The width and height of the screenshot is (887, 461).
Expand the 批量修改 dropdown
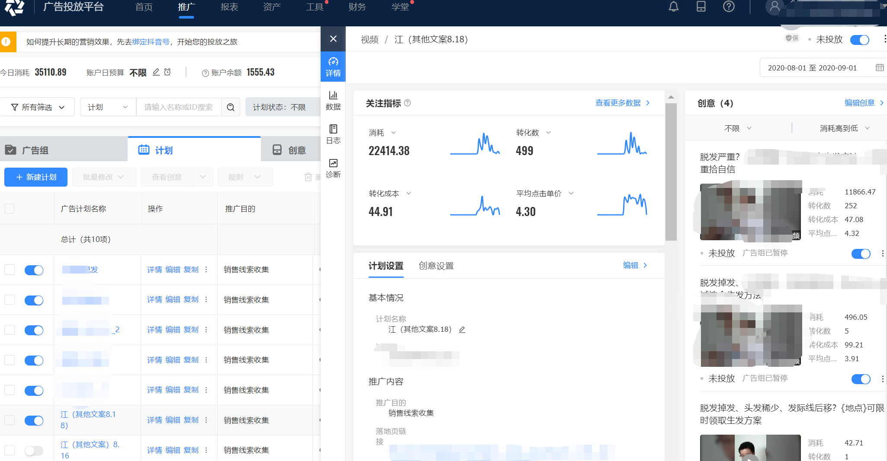click(x=104, y=177)
